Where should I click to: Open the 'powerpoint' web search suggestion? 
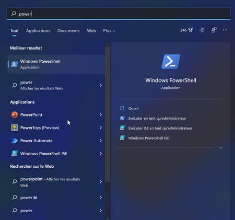(56, 182)
